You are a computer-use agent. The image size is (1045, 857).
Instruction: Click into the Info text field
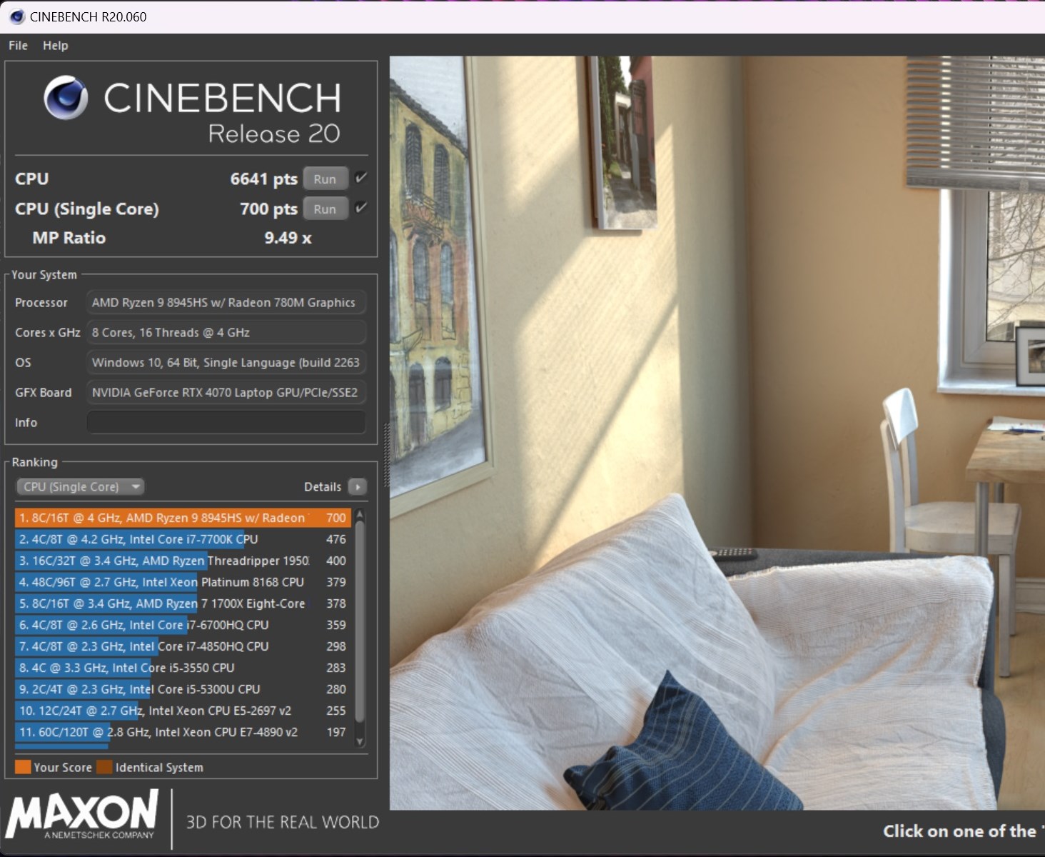[x=226, y=422]
